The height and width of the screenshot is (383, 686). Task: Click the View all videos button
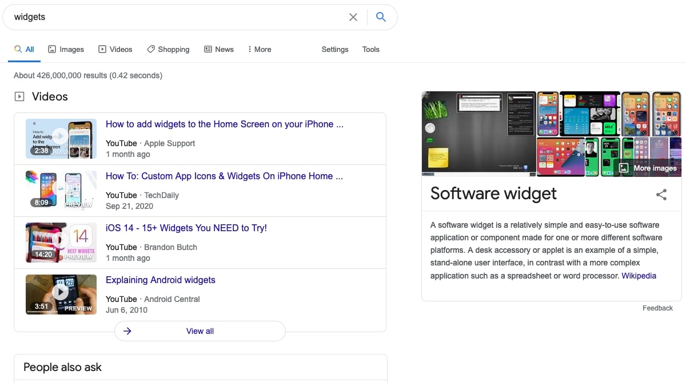(200, 331)
